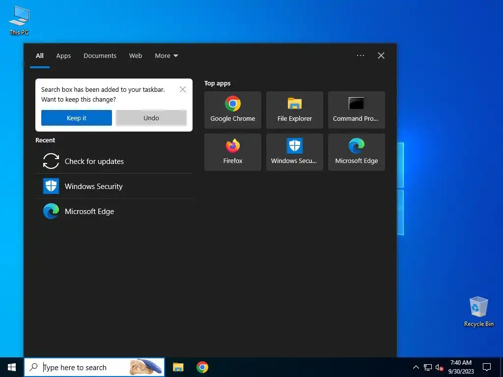Open the Windows Start menu
The image size is (503, 377).
click(x=12, y=367)
